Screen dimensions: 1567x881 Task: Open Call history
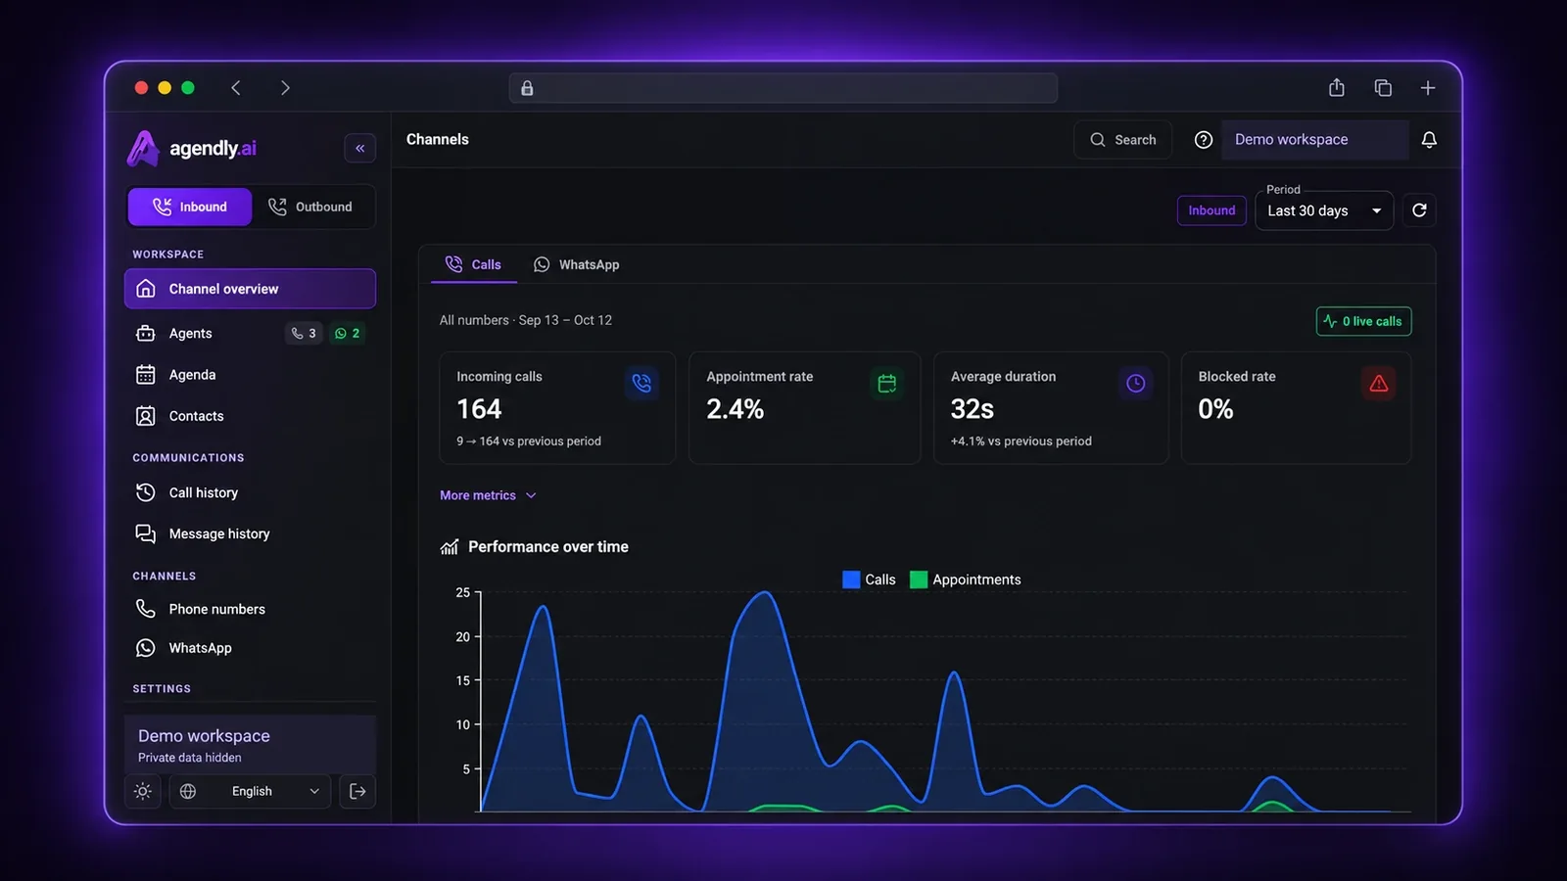pos(250,492)
